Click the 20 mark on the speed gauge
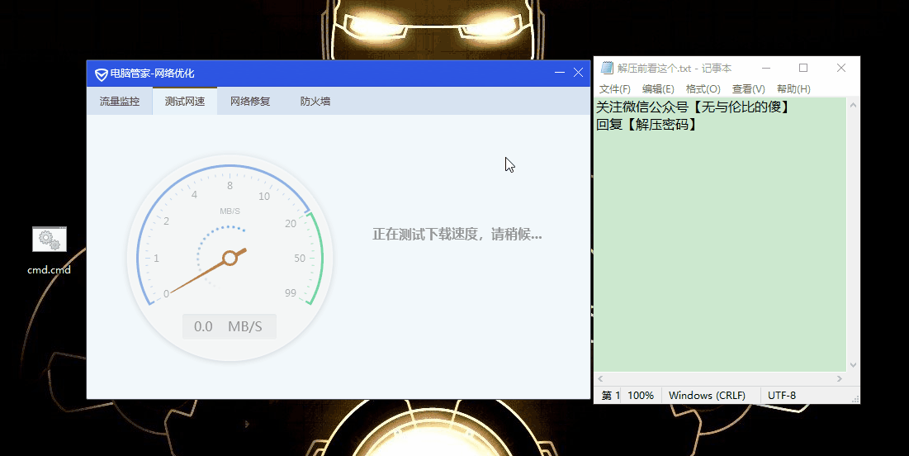909x456 pixels. coord(291,223)
